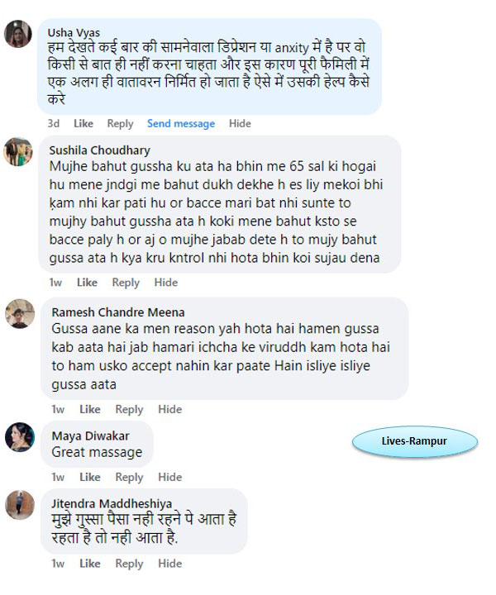496x595 pixels.
Task: Hide Sushila Choudhary's comment
Action: [166, 283]
